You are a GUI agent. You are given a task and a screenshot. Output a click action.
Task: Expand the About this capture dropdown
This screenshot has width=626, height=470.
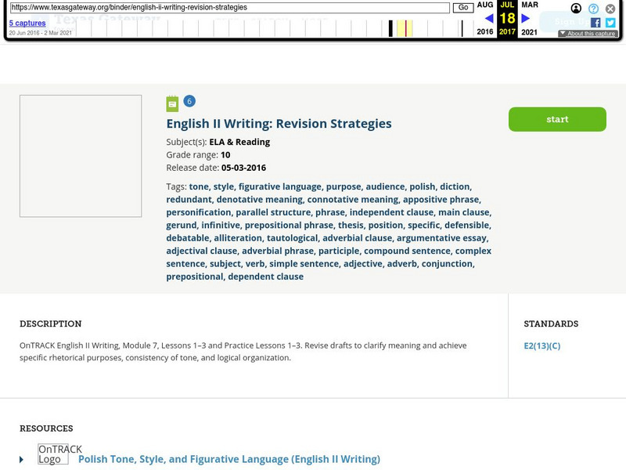[588, 34]
